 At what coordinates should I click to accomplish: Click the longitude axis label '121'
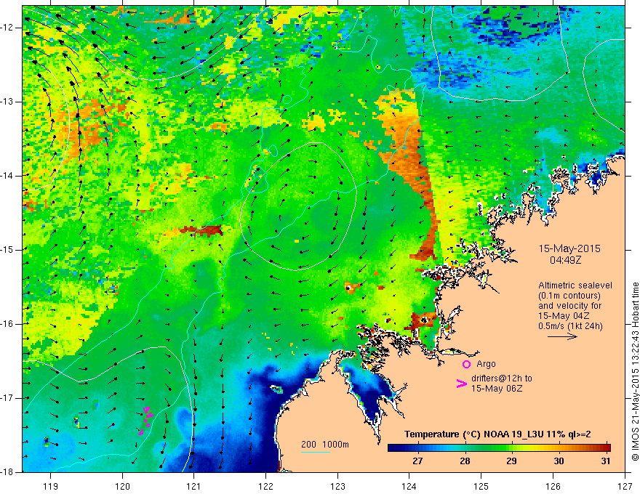click(x=194, y=486)
